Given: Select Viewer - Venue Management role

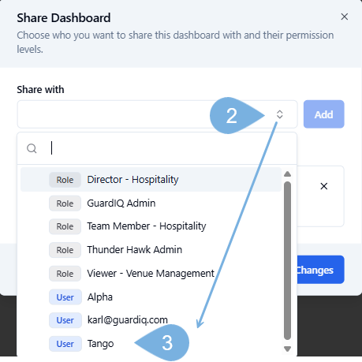Looking at the screenshot, I should (x=151, y=274).
